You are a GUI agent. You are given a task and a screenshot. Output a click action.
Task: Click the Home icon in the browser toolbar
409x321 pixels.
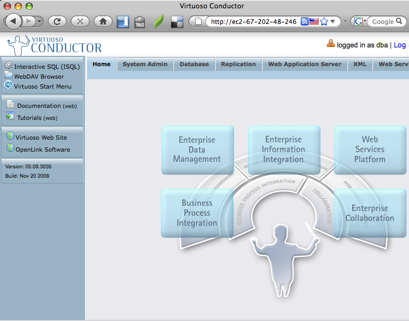pyautogui.click(x=103, y=21)
